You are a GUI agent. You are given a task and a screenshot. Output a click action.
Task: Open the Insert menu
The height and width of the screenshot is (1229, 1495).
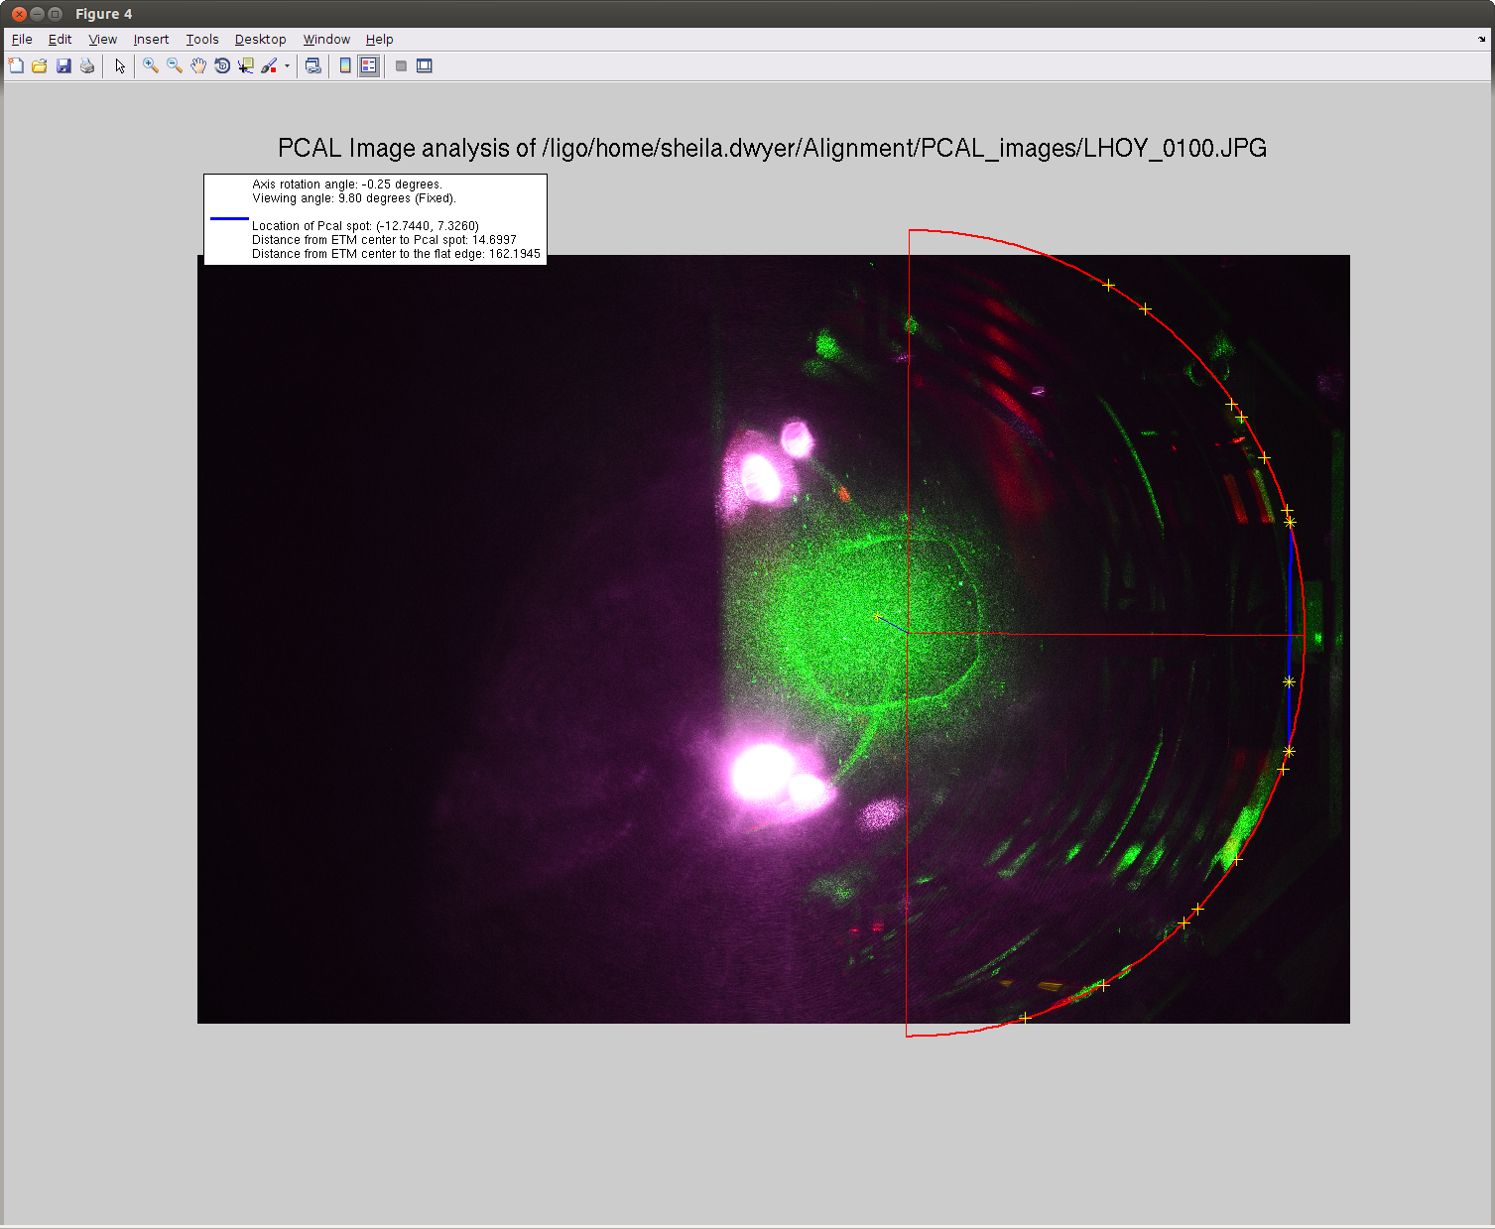[151, 40]
